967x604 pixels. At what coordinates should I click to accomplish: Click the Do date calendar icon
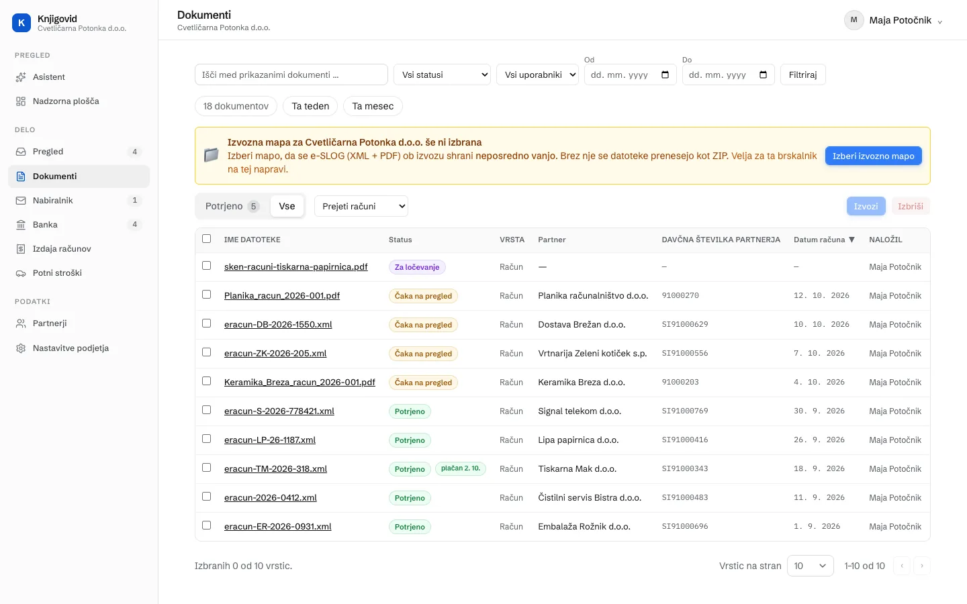coord(763,74)
